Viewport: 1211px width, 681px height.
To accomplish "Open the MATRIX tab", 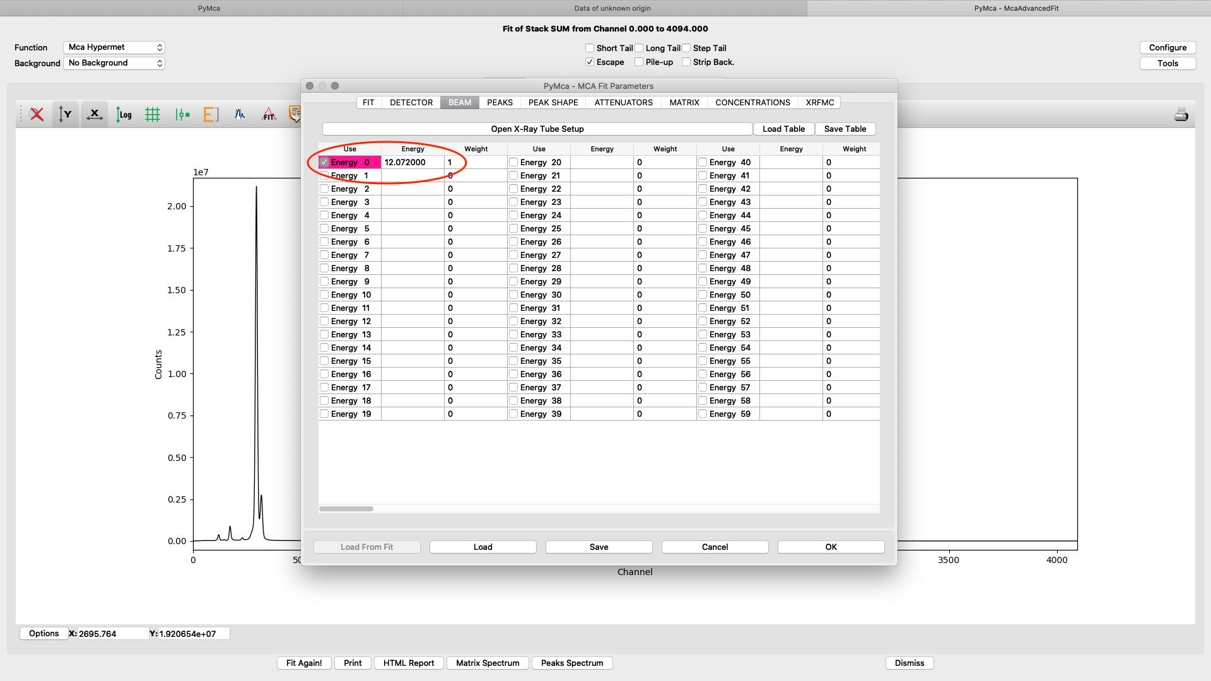I will click(x=684, y=102).
